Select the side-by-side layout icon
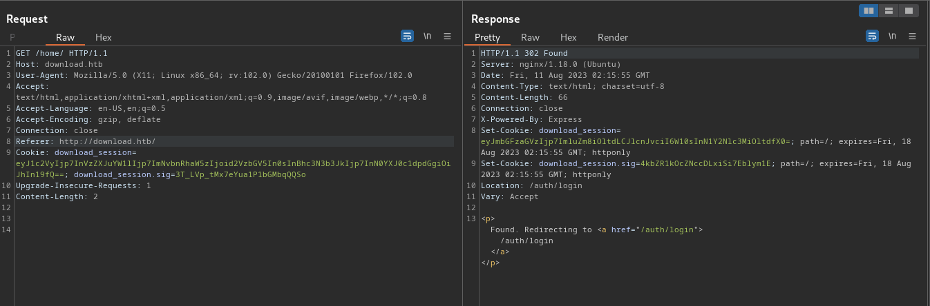This screenshot has width=930, height=306. [x=869, y=10]
